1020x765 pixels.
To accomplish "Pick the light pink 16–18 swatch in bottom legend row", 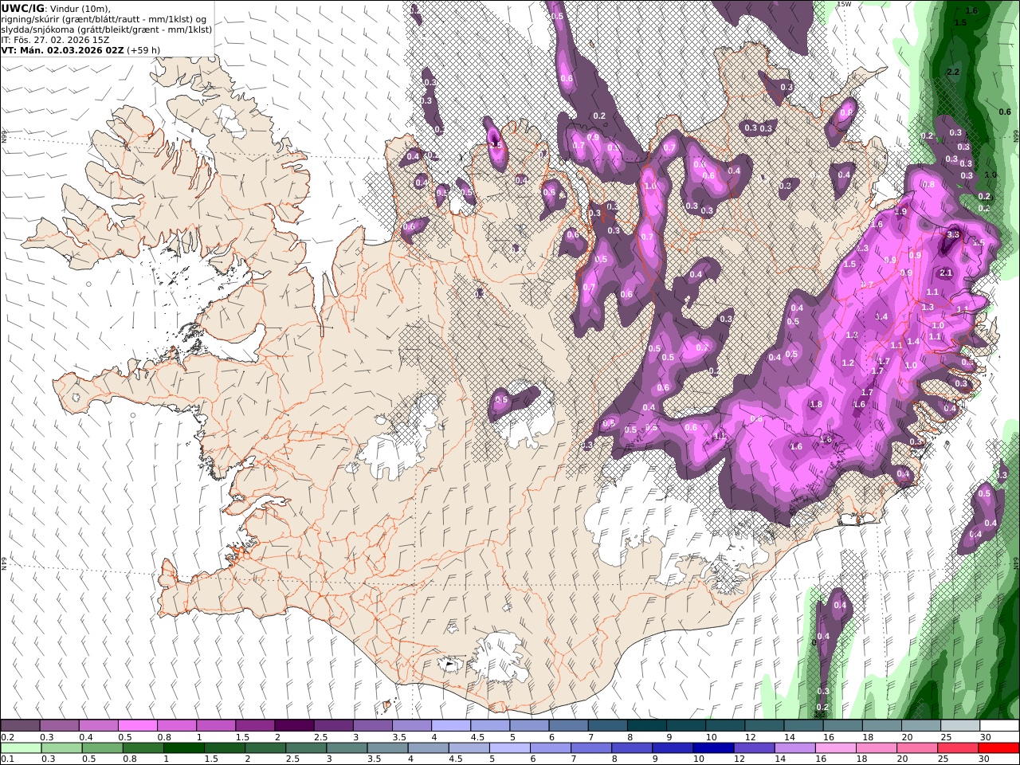I will click(835, 748).
